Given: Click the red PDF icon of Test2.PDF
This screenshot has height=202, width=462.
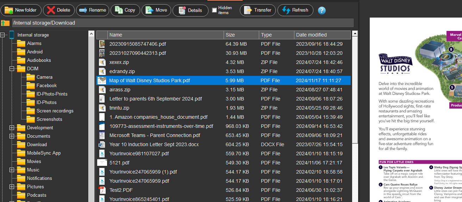Looking at the screenshot, I should click(102, 190).
